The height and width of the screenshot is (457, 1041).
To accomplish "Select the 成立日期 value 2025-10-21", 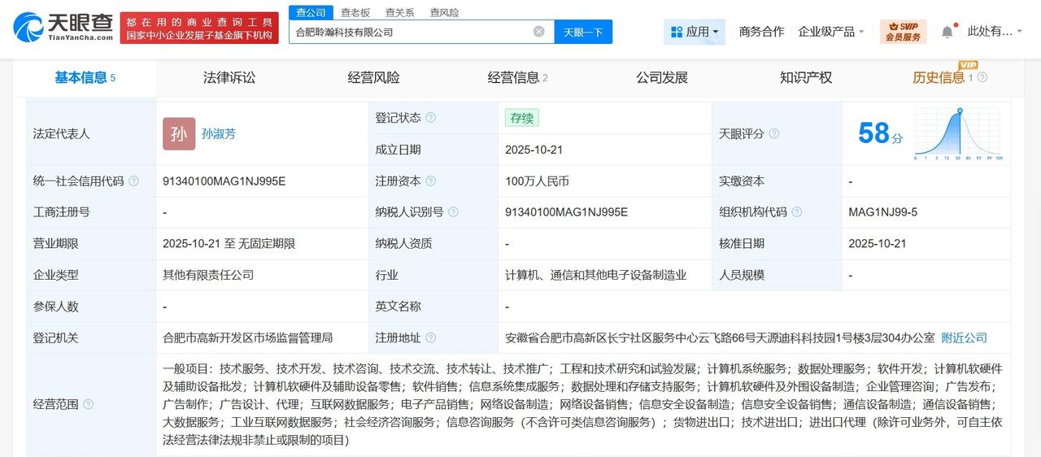I will coord(534,150).
